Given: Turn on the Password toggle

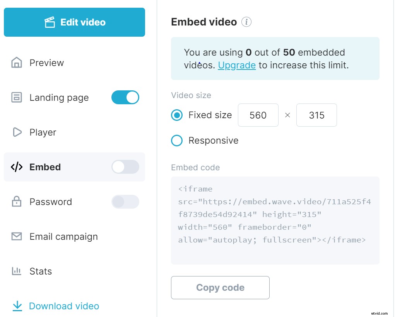Looking at the screenshot, I should [x=125, y=202].
